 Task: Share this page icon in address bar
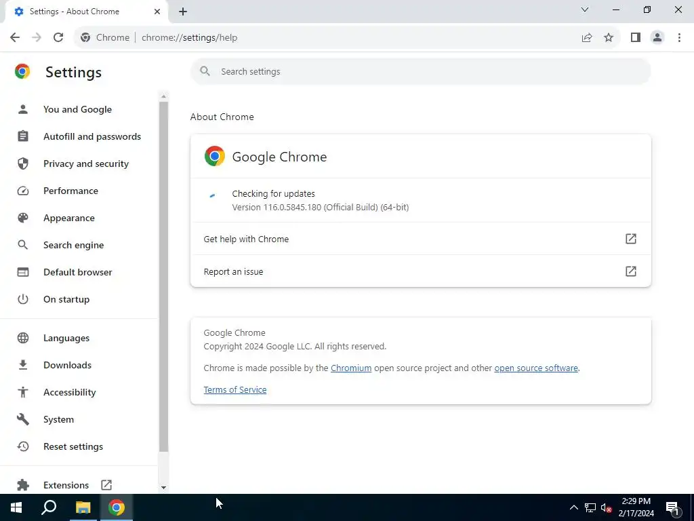tap(587, 38)
